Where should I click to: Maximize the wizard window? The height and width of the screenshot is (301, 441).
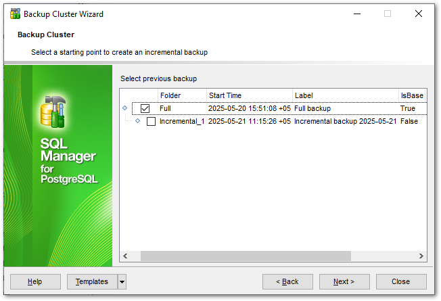(x=388, y=14)
